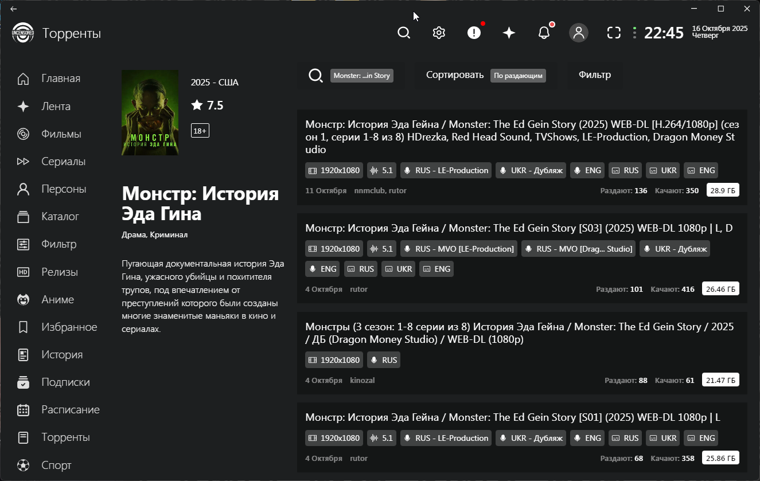
Task: Select the kinozal Dragon Money Studio torrent
Action: coord(522,353)
